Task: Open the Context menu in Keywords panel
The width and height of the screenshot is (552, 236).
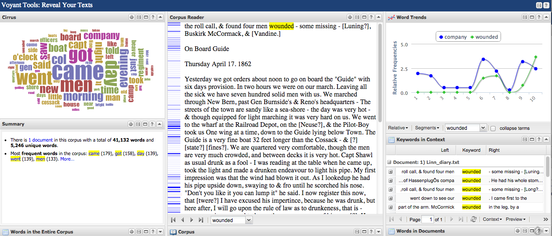Action: pyautogui.click(x=492, y=220)
